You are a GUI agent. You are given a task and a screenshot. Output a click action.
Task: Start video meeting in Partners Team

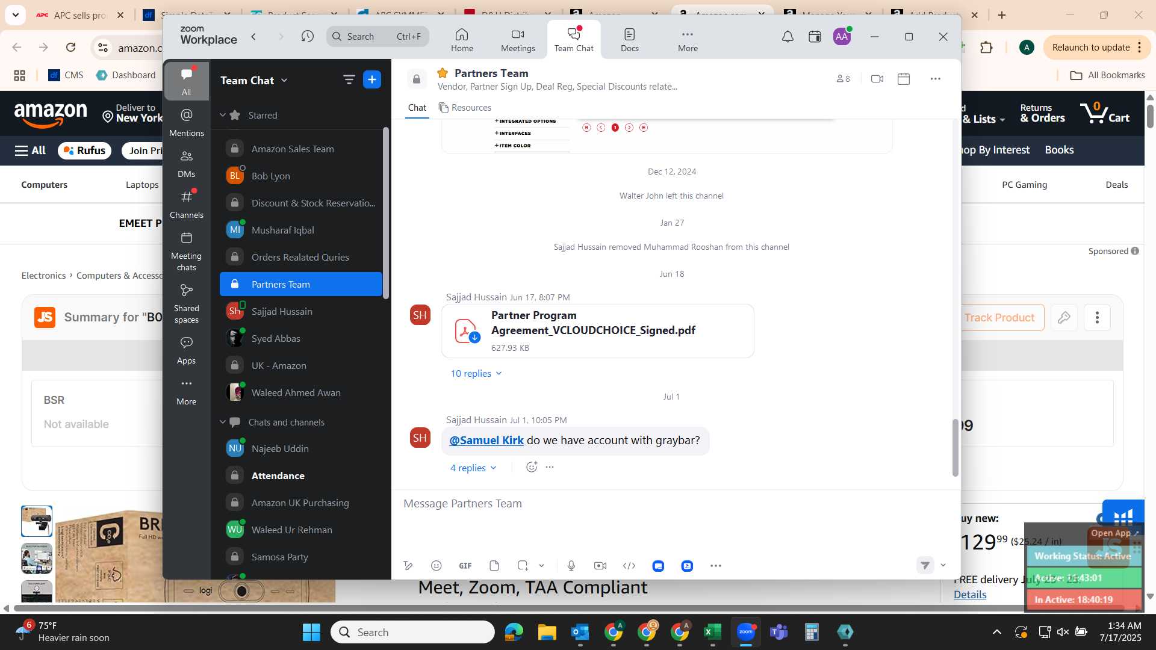point(877,79)
